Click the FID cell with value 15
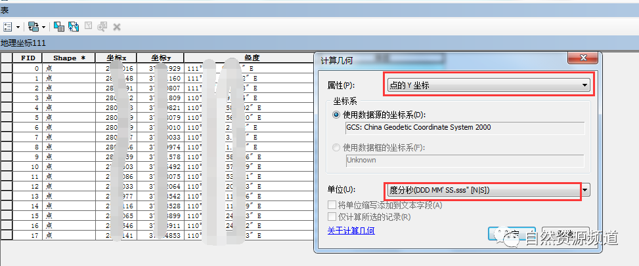 (x=28, y=216)
